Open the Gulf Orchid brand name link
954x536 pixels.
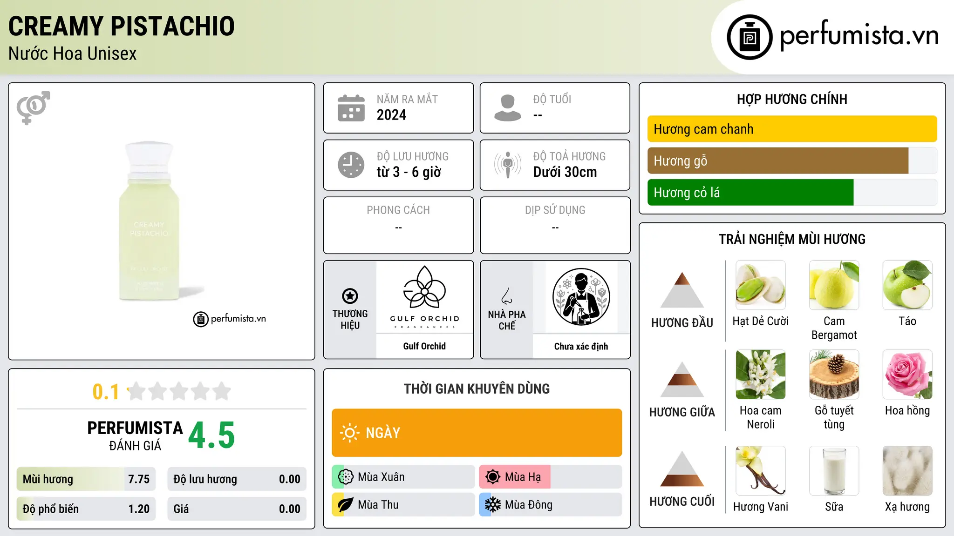coord(424,346)
